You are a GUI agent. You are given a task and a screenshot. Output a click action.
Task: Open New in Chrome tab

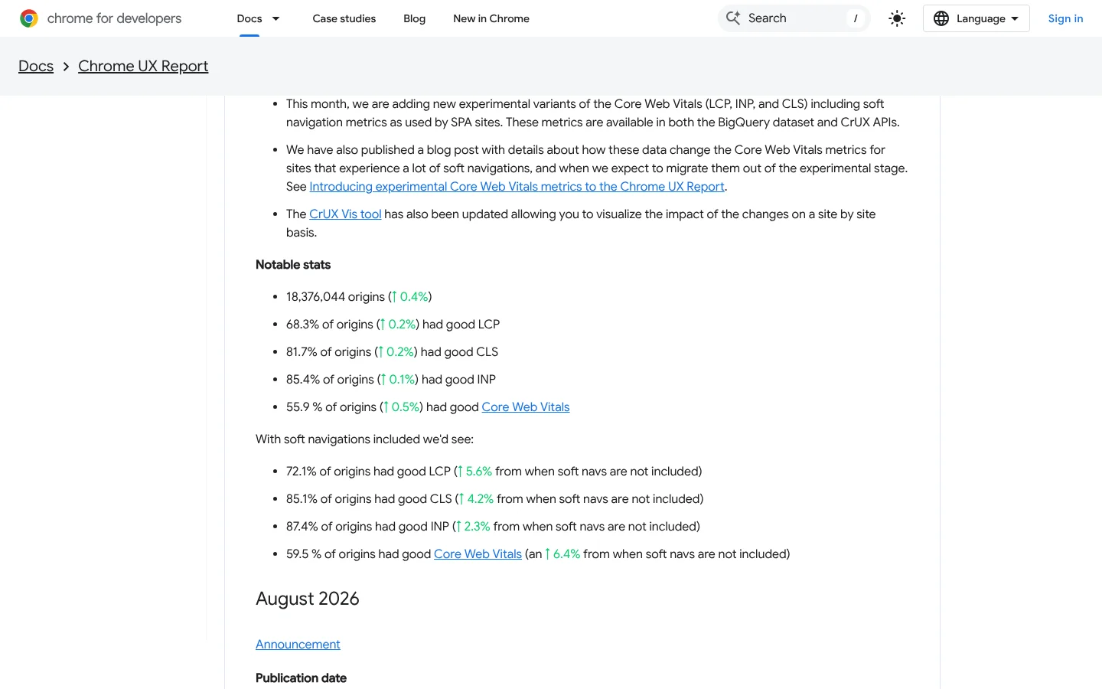(x=491, y=18)
